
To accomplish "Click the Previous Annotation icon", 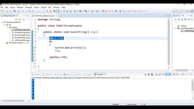I will click(129, 11).
